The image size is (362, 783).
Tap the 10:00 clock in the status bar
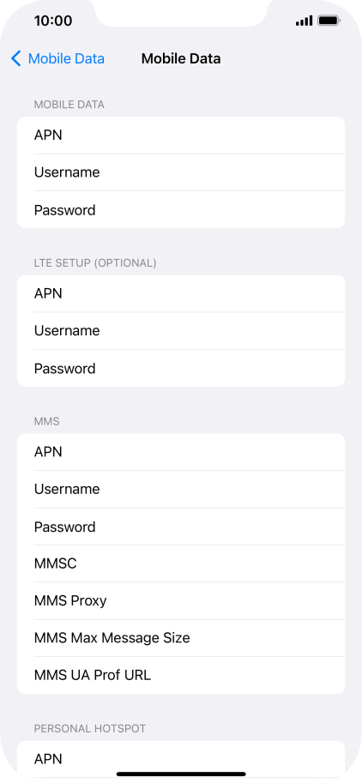[53, 21]
